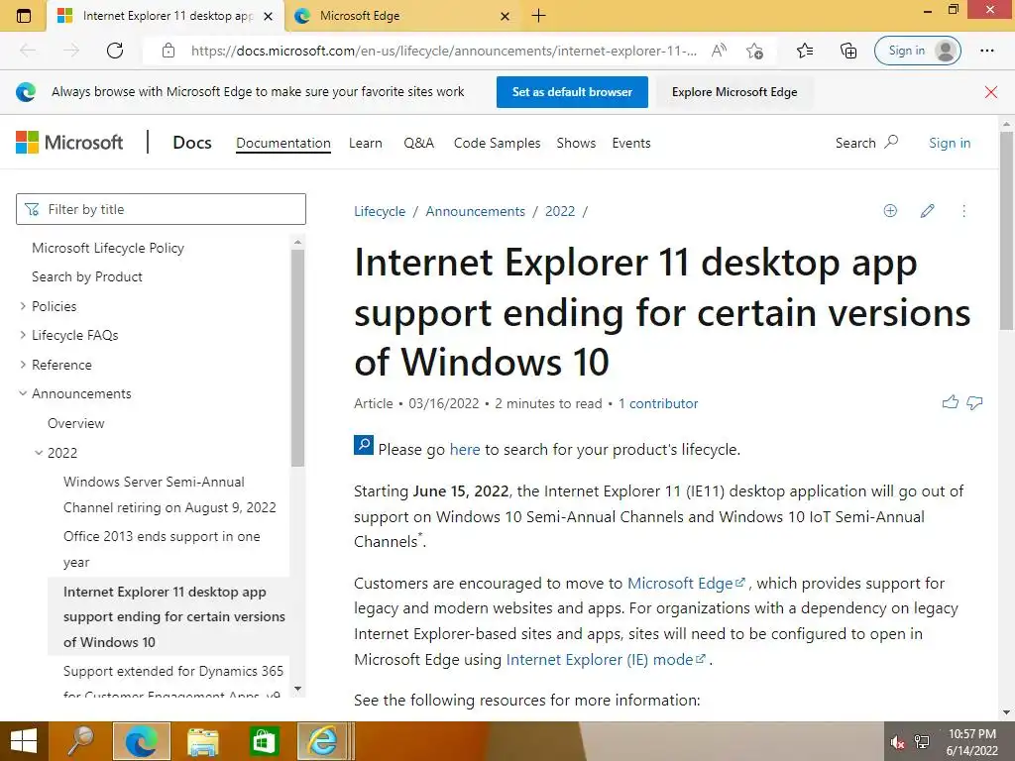Open Code Samples nav item
1015x761 pixels.
(498, 143)
